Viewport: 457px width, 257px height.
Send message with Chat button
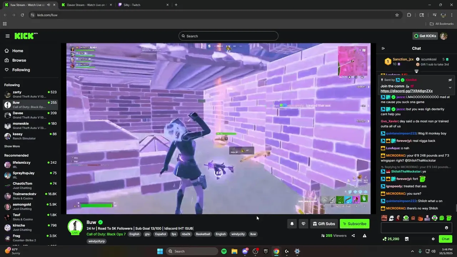(446, 239)
